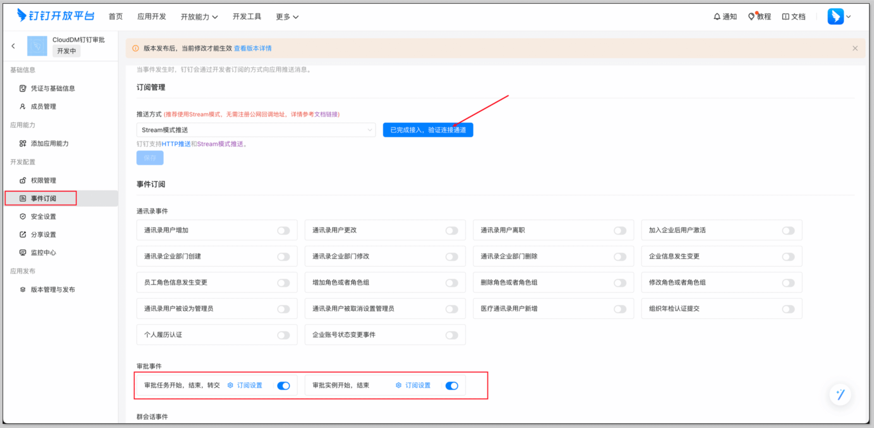Open the docs book icon

pyautogui.click(x=786, y=17)
